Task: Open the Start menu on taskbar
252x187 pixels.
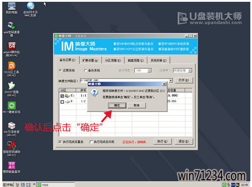Action: (x=8, y=185)
